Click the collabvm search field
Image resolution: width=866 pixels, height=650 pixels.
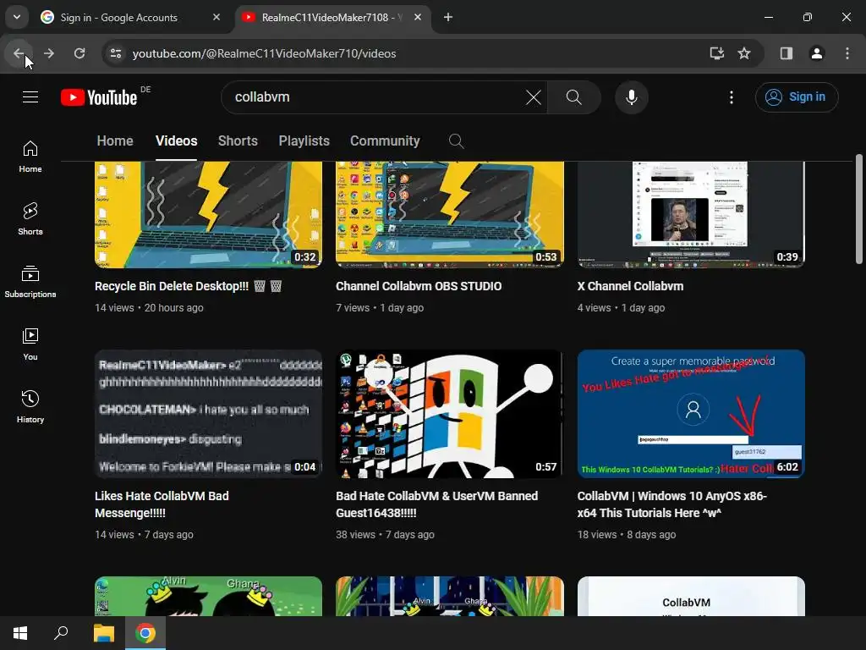point(375,97)
